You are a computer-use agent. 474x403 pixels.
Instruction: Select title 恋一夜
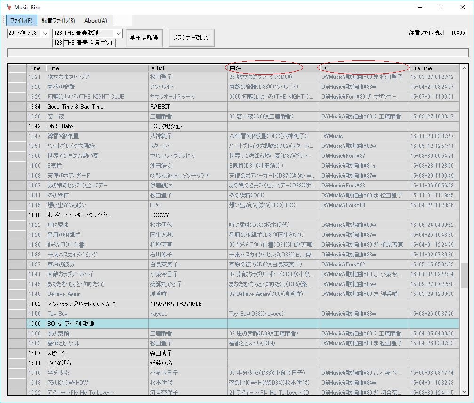(56, 116)
